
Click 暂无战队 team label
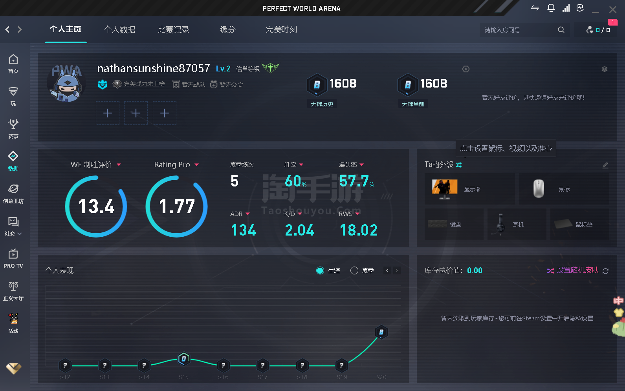coord(193,84)
